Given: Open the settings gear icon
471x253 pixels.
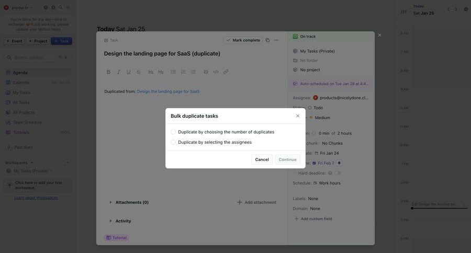Looking at the screenshot, I should tap(53, 7).
